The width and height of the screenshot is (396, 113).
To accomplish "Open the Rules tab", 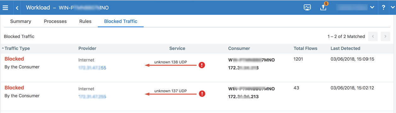I will coord(85,21).
